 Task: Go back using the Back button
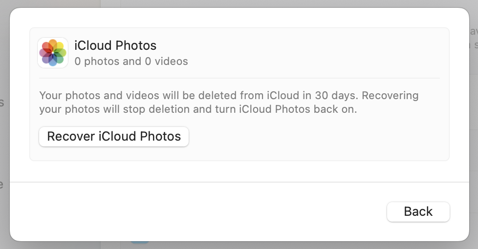point(418,211)
